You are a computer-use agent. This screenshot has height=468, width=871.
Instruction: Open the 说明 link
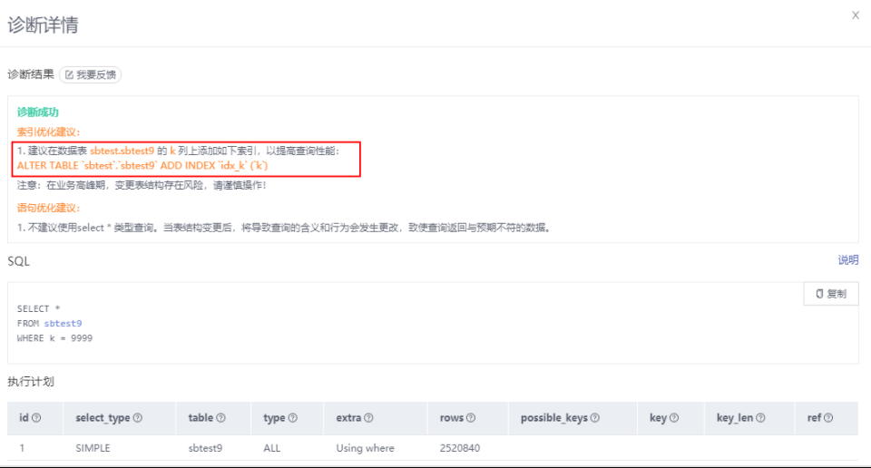tap(847, 260)
